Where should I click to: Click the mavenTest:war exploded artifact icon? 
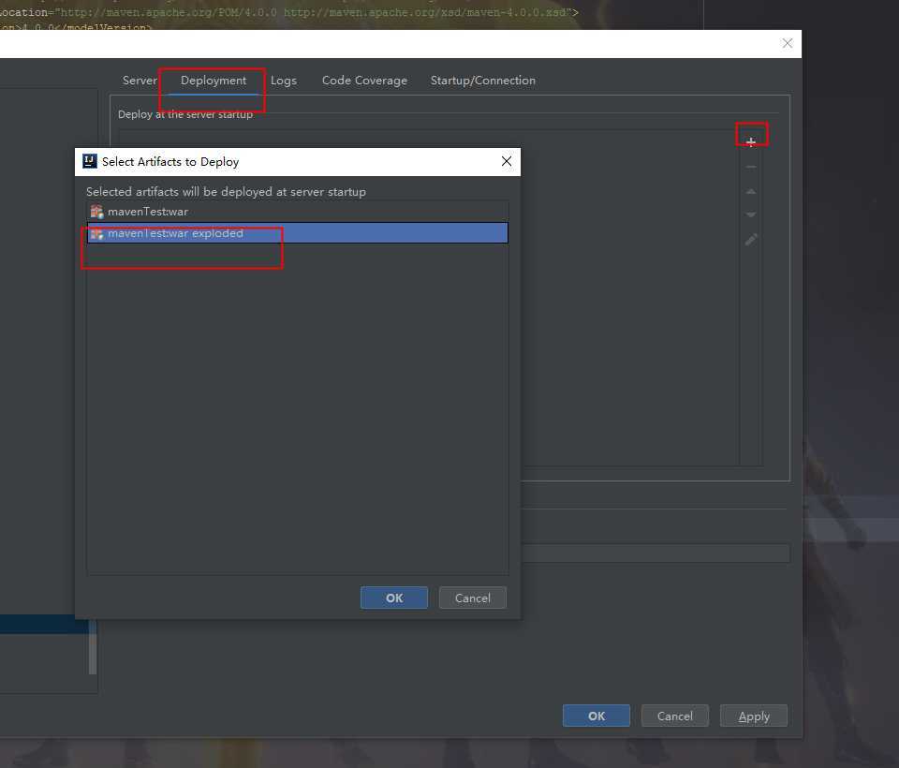coord(96,233)
